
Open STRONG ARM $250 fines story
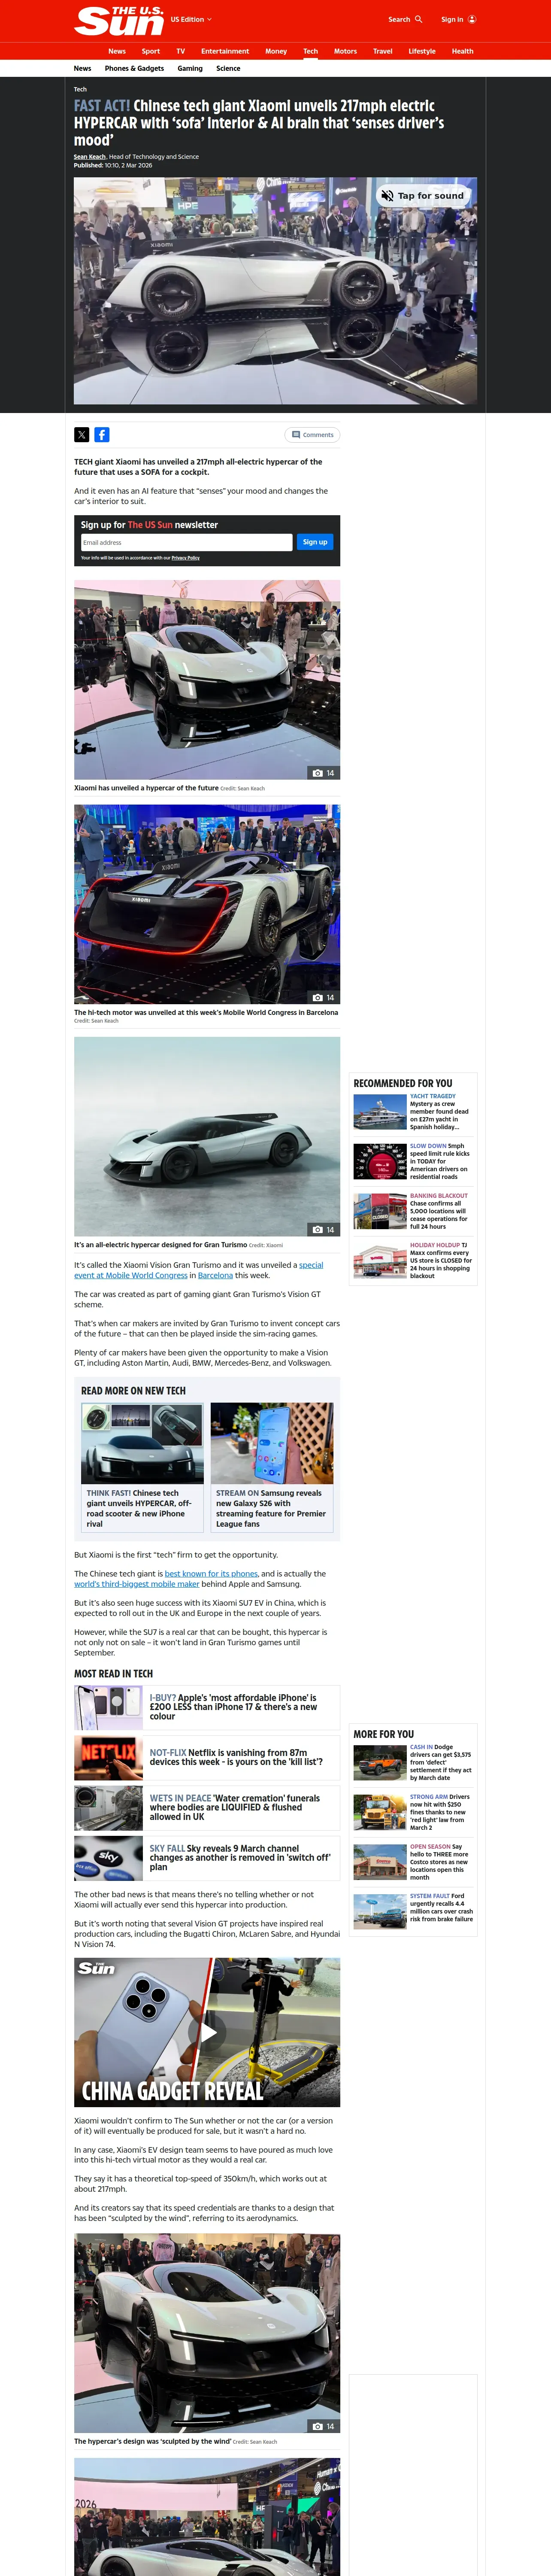click(x=413, y=1812)
